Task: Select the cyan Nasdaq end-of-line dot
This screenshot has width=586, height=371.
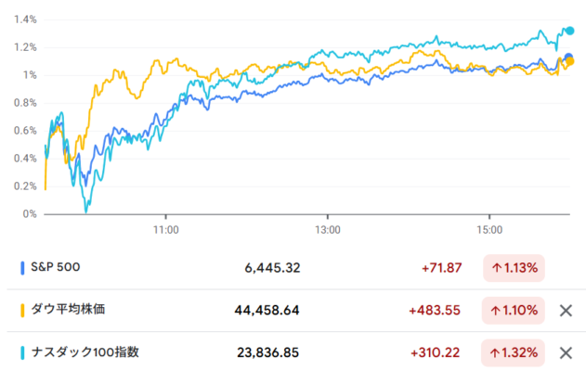Action: coord(569,31)
